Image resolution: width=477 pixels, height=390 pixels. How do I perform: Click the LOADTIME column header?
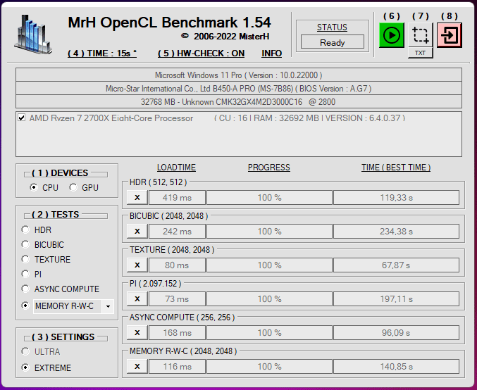176,168
